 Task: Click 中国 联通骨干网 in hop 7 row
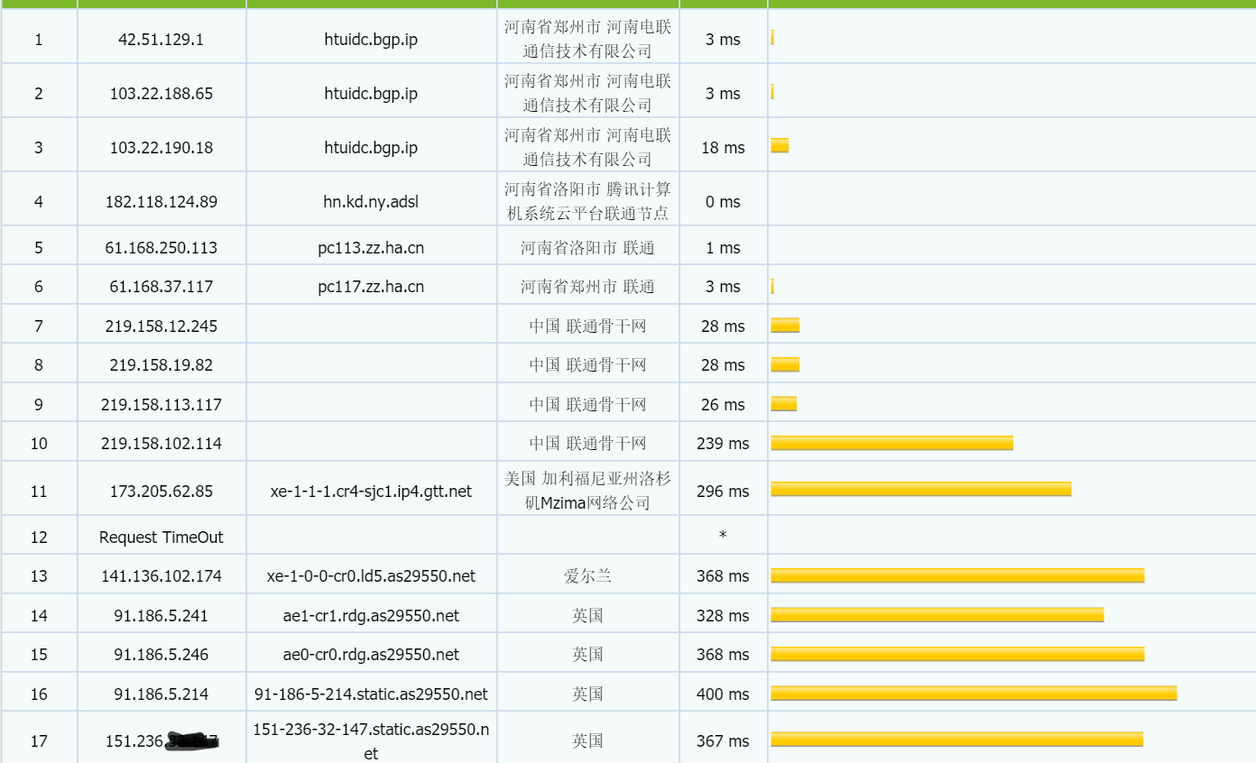[x=587, y=326]
